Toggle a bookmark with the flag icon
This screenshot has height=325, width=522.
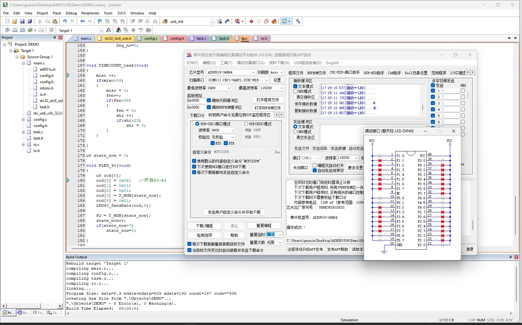point(100,21)
